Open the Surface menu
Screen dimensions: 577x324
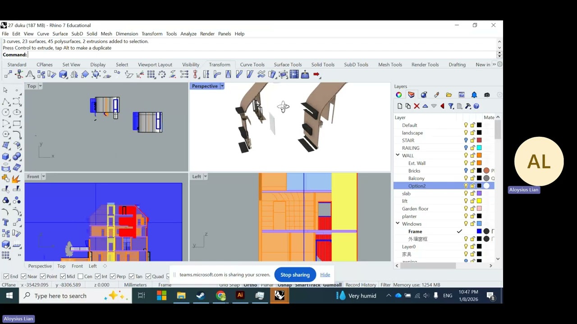[60, 34]
